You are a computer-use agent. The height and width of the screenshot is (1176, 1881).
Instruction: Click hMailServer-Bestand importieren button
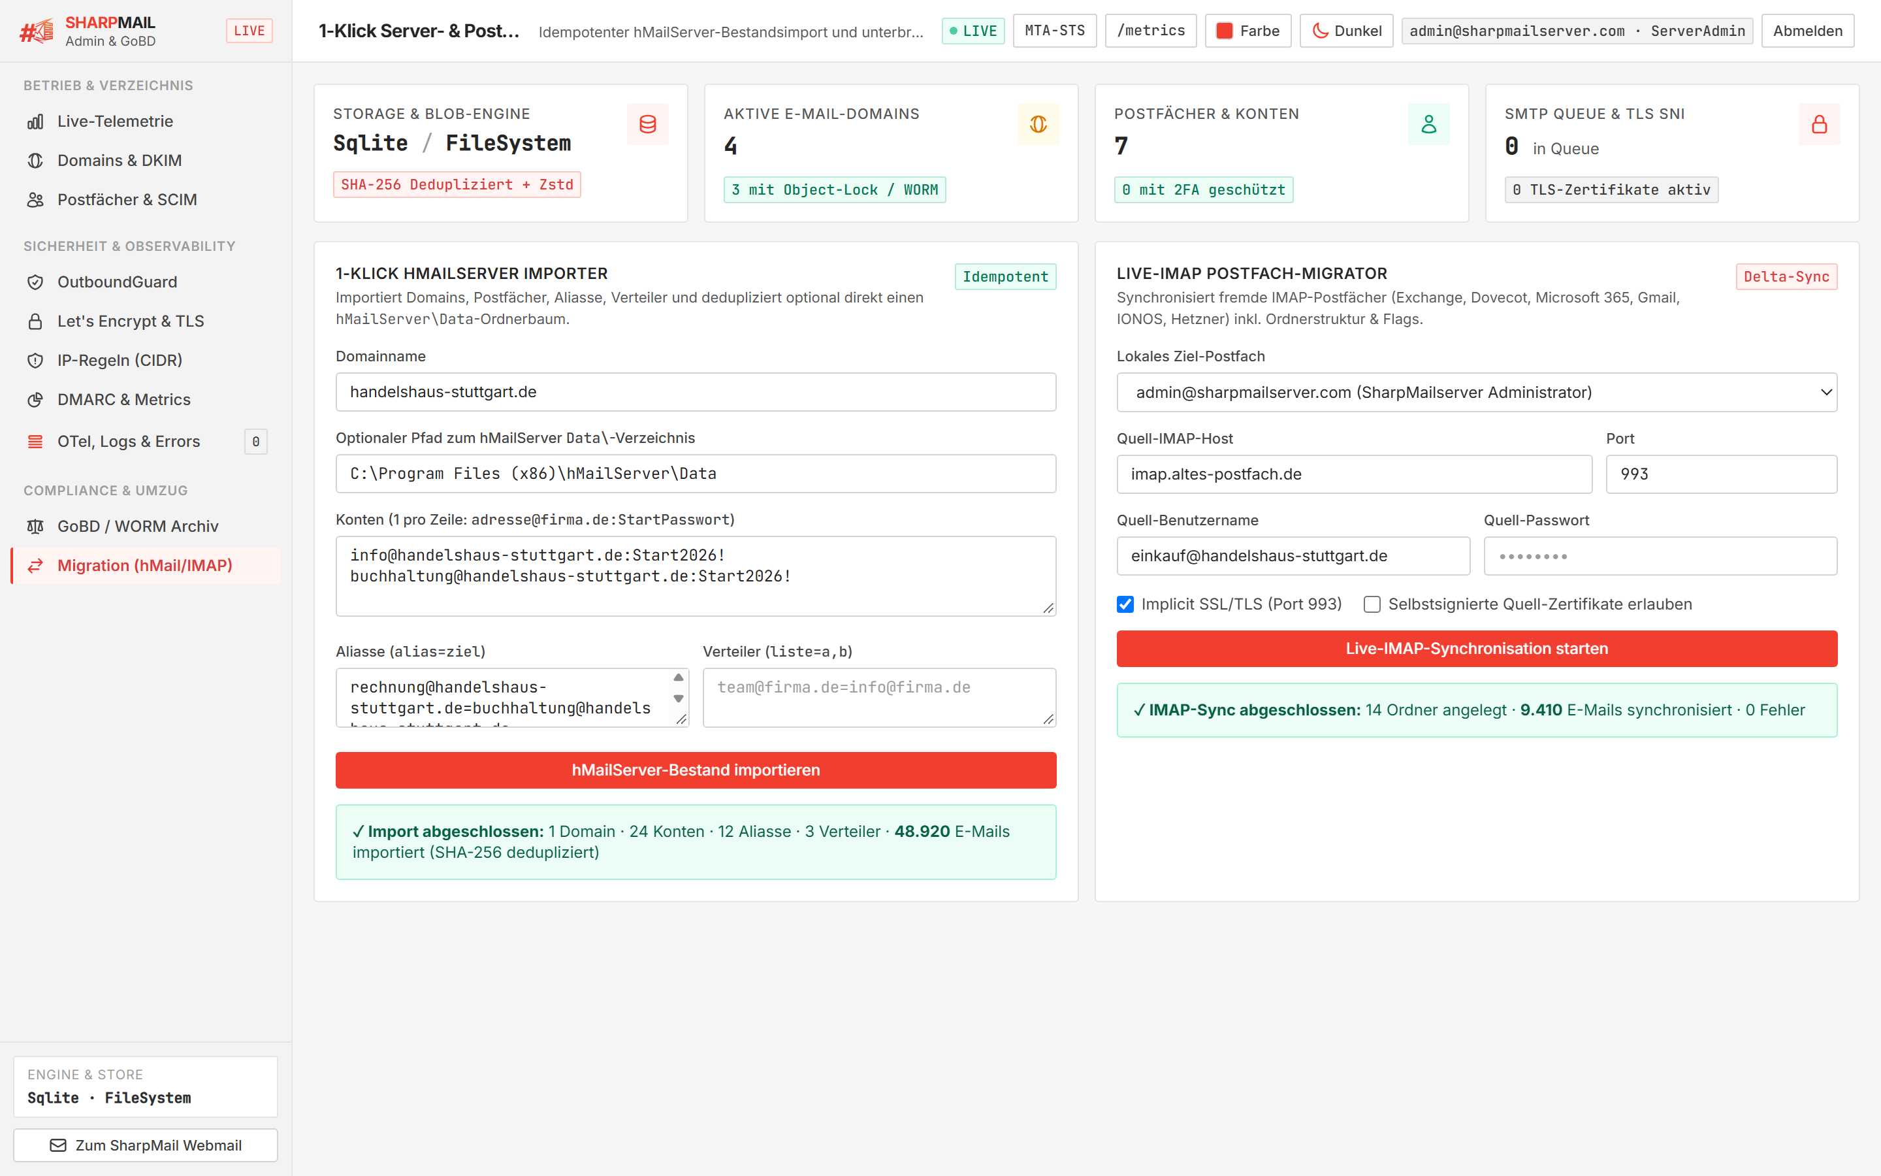[696, 770]
